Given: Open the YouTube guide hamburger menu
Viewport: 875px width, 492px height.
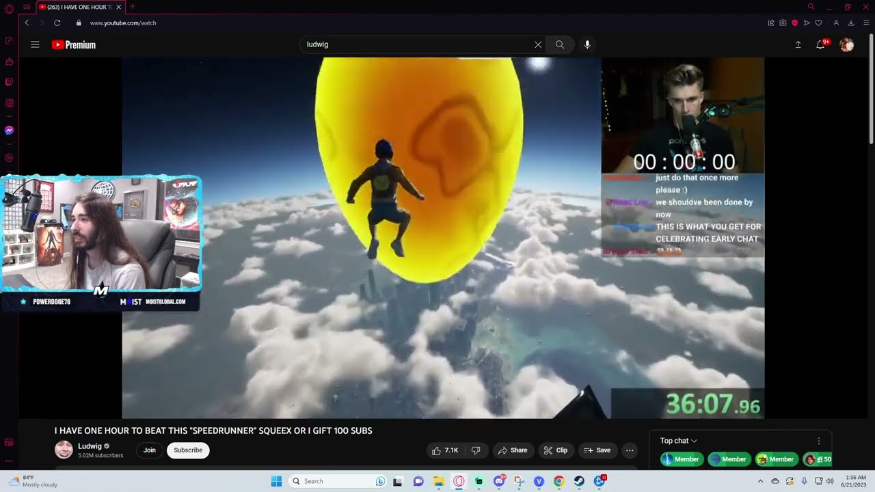Looking at the screenshot, I should pyautogui.click(x=35, y=44).
